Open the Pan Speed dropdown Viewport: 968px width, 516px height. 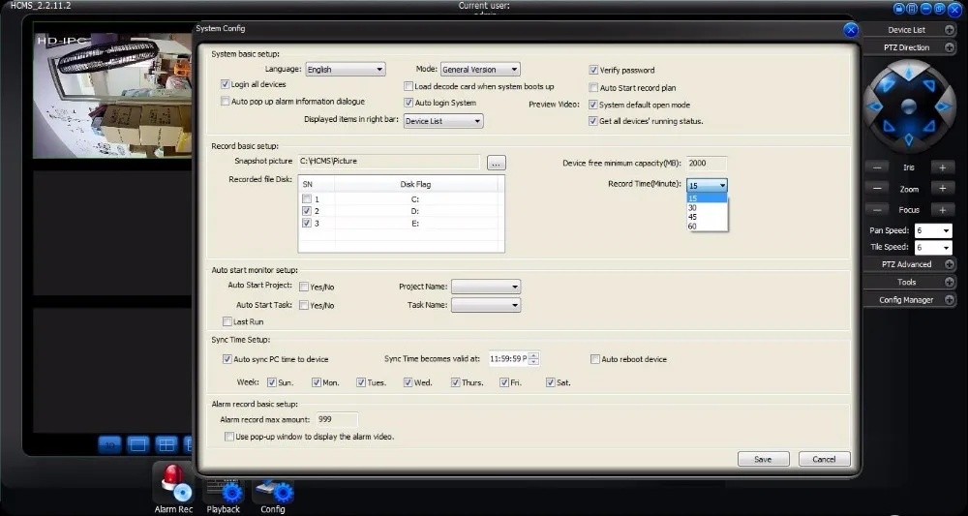point(933,231)
